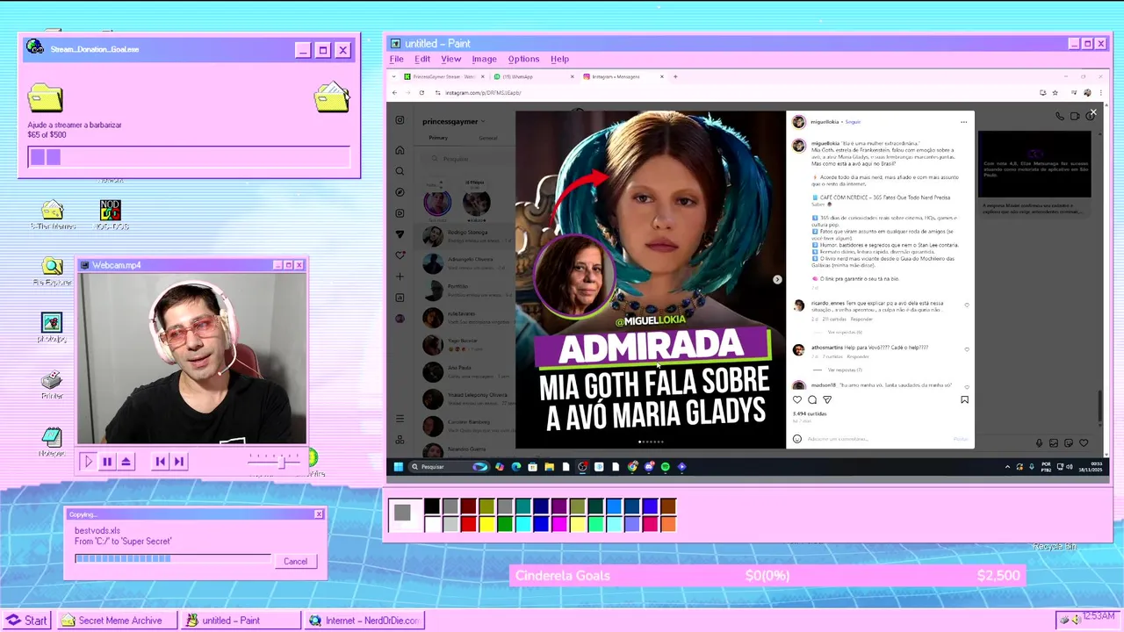Click the Instagram logo at the sidebar top

pyautogui.click(x=400, y=120)
